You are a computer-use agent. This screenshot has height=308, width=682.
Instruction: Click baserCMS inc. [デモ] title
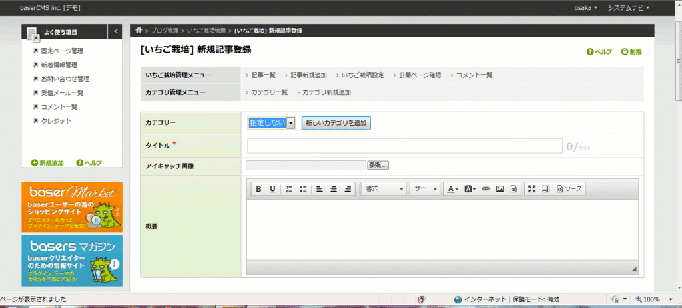click(49, 8)
